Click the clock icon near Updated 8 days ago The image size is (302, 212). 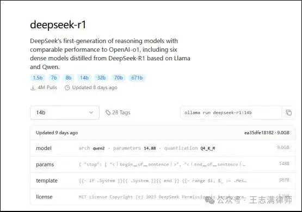(x=67, y=88)
